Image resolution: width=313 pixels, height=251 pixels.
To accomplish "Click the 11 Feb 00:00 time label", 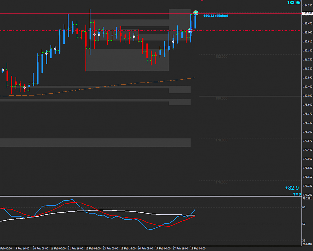I will 58,249.
